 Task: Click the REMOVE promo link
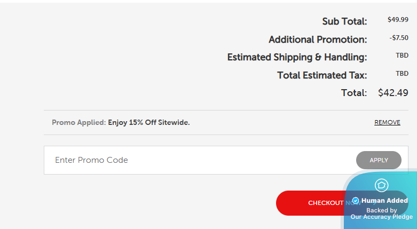click(x=387, y=122)
